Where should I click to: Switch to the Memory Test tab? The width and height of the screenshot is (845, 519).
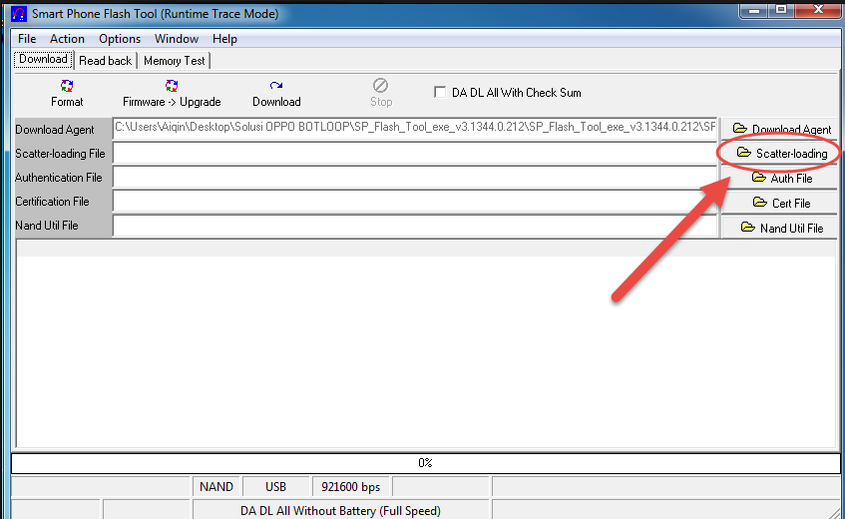coord(174,61)
